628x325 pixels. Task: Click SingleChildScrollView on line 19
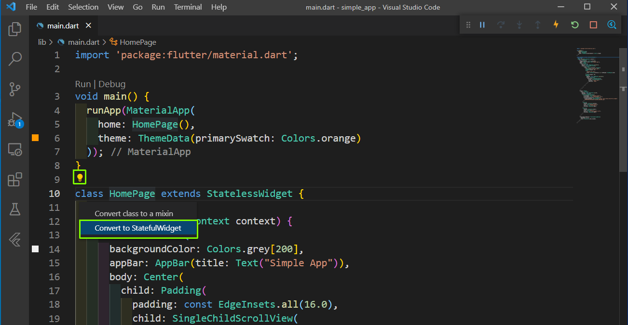[232, 318]
